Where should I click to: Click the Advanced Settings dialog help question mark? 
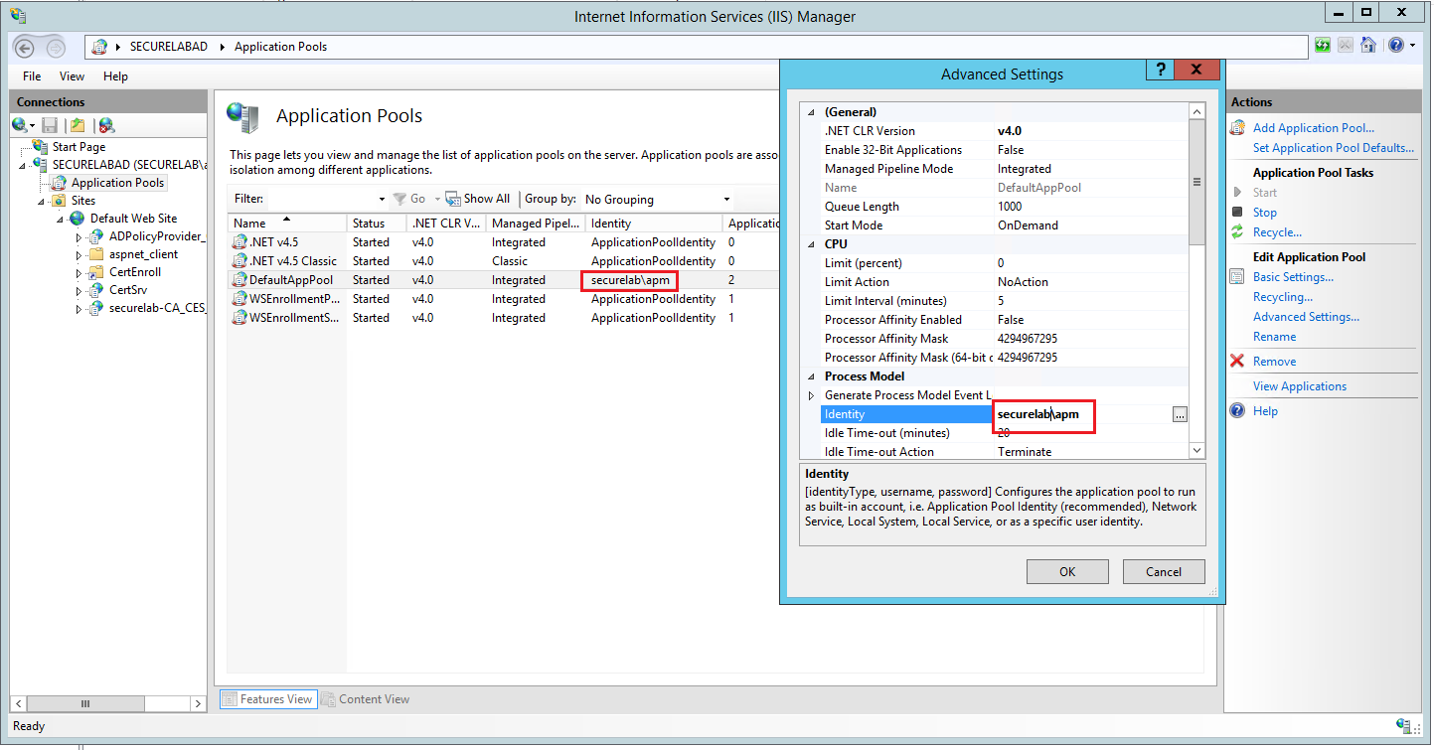pyautogui.click(x=1160, y=70)
